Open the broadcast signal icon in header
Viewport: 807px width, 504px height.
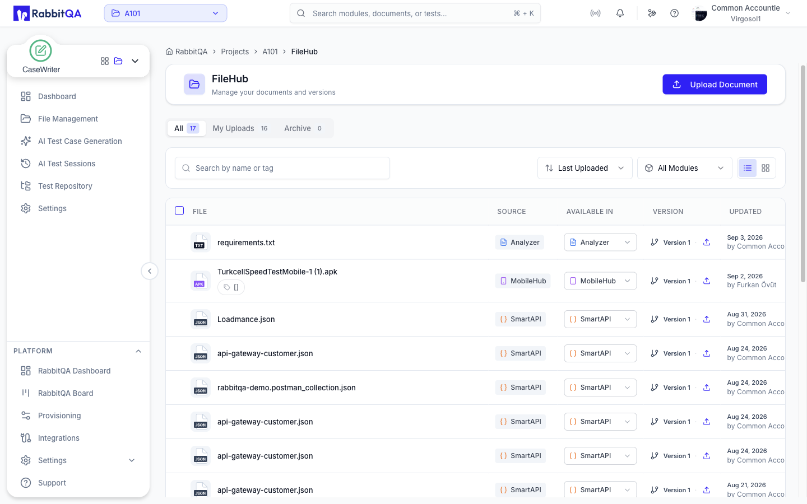tap(595, 13)
